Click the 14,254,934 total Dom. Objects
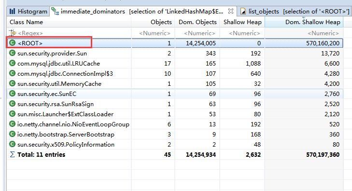This screenshot has height=191, width=352. click(x=201, y=155)
